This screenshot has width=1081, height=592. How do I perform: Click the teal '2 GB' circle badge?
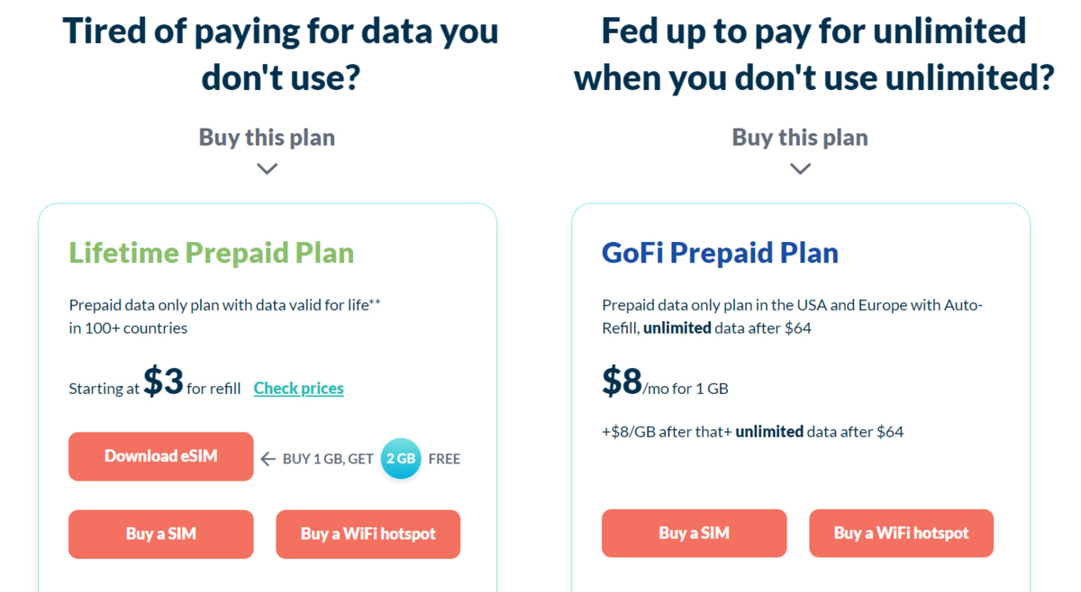coord(401,458)
